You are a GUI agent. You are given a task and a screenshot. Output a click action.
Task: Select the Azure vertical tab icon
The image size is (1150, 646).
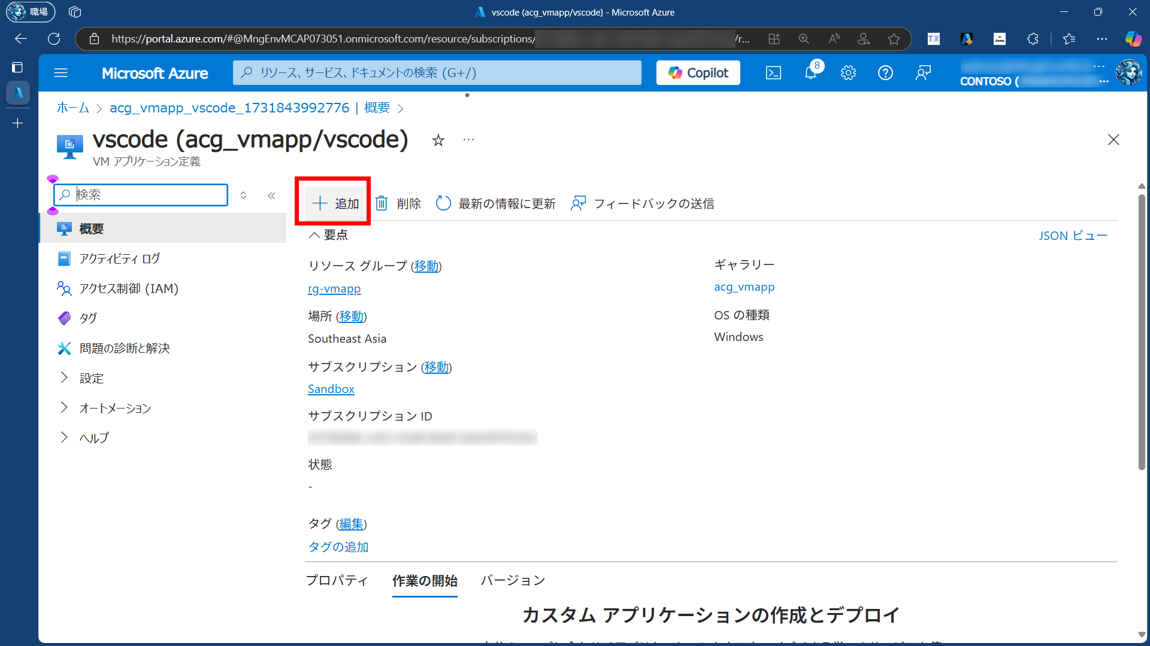point(18,93)
